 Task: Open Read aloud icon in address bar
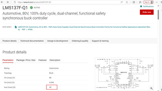[x=122, y=2]
